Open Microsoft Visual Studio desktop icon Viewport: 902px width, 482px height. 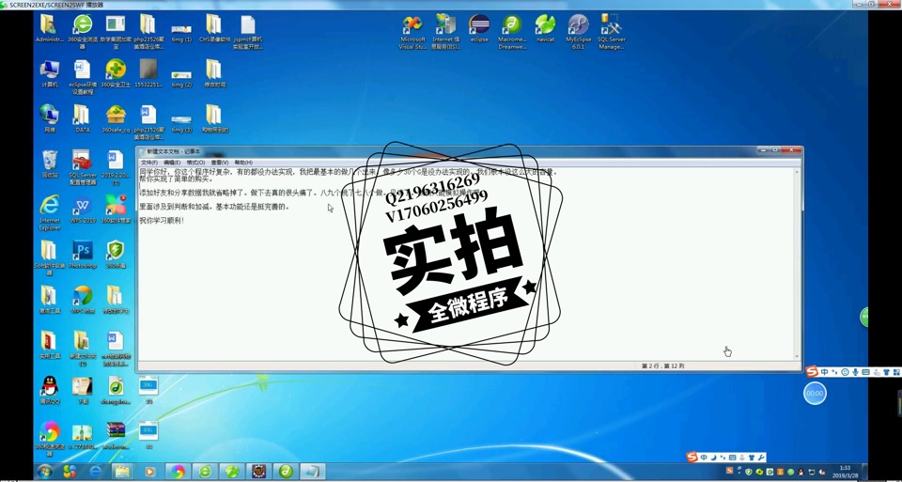(412, 25)
